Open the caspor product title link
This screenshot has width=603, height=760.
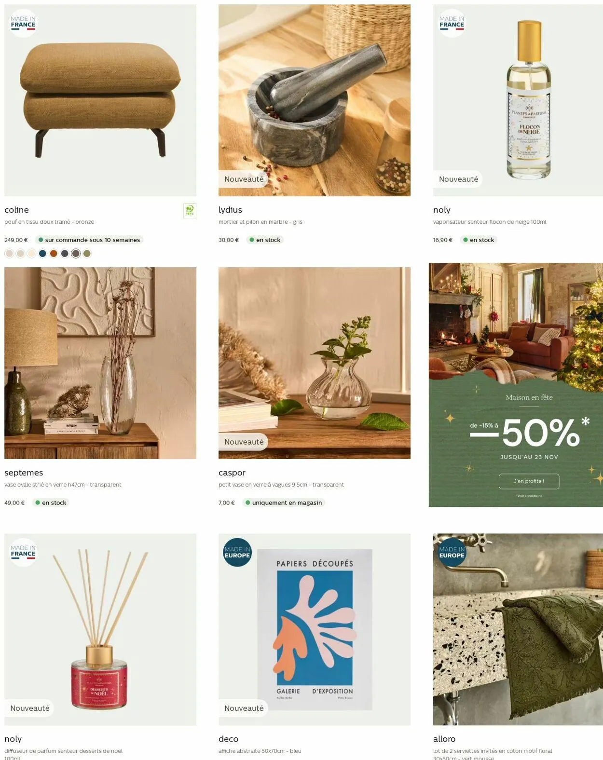(232, 473)
